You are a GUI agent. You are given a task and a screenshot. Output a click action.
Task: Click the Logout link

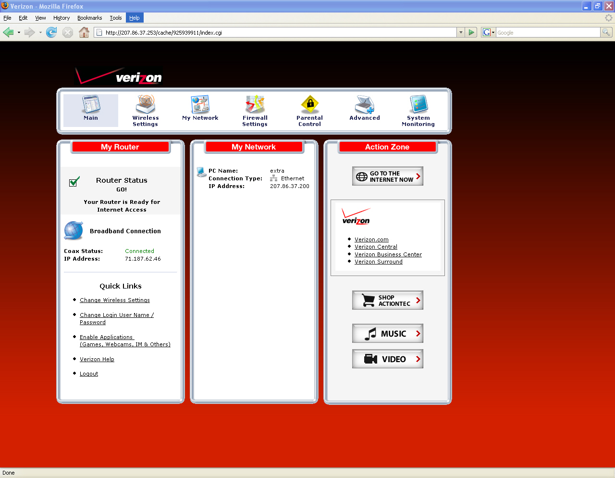click(x=89, y=374)
